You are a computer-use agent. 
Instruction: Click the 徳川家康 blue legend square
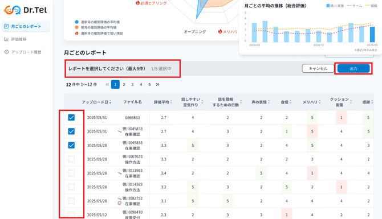click(x=328, y=6)
